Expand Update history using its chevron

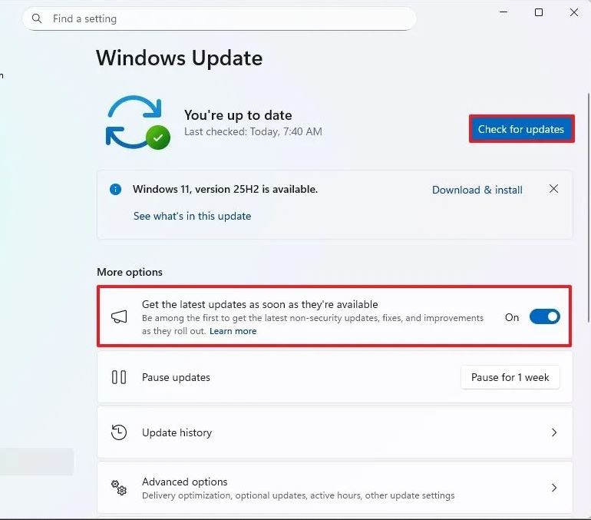pyautogui.click(x=553, y=432)
